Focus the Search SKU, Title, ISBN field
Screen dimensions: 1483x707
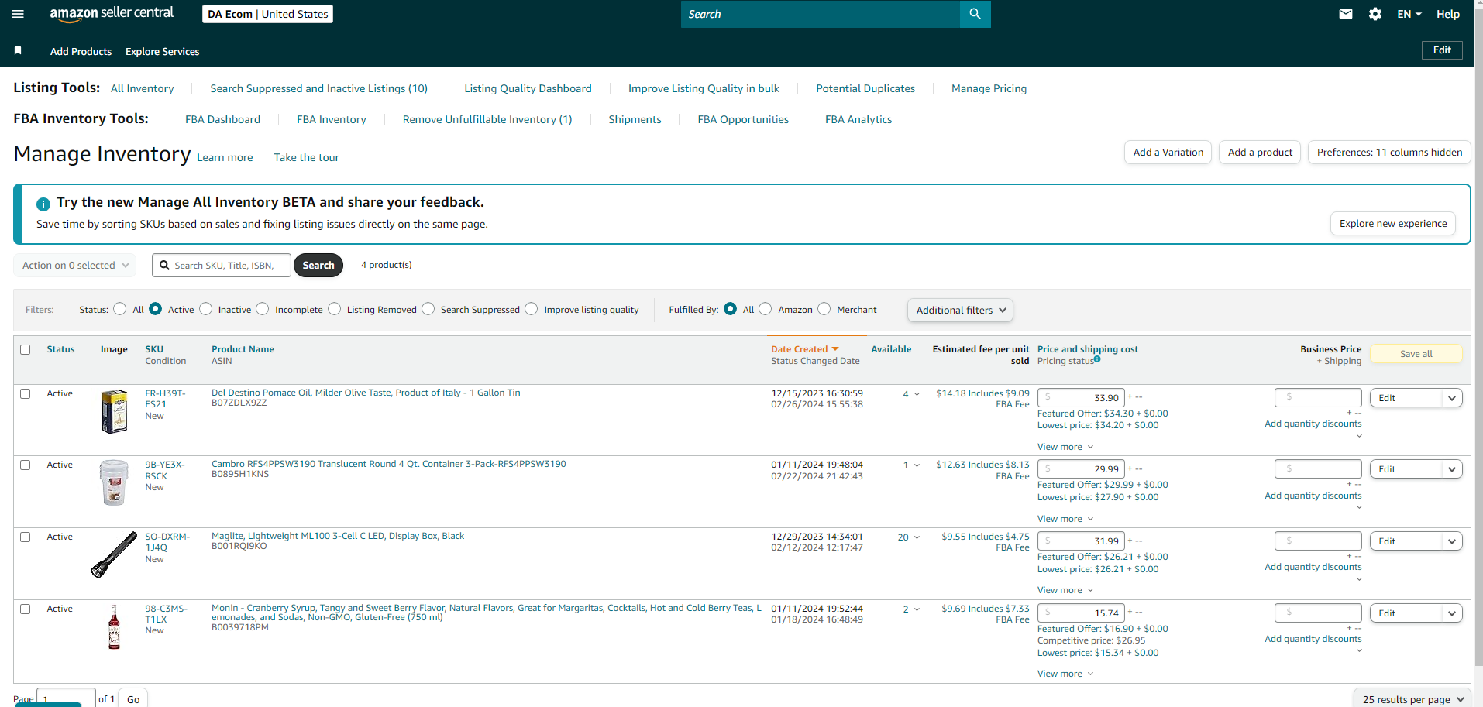(x=222, y=266)
